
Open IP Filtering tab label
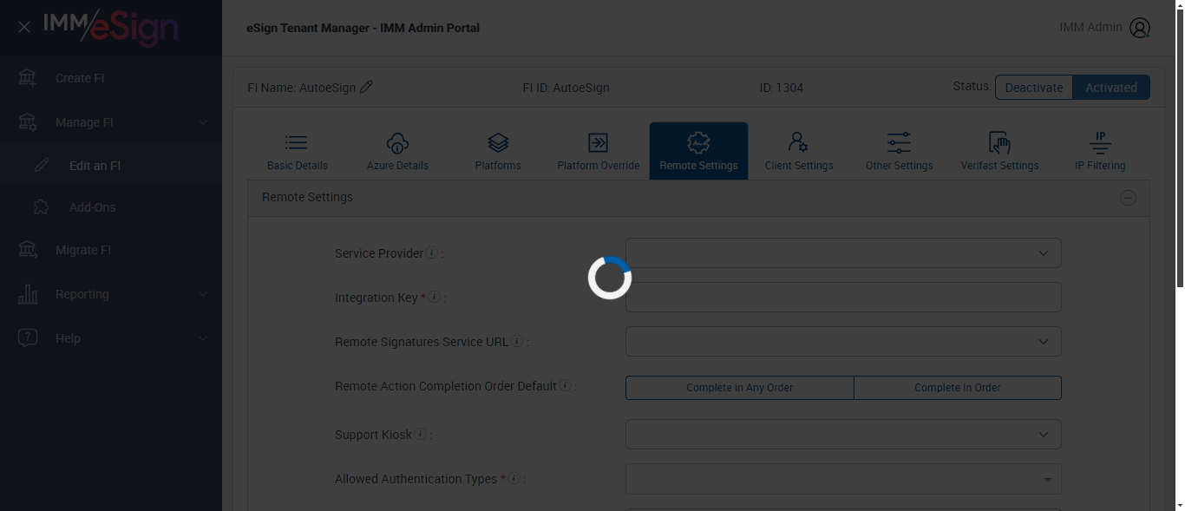click(x=1100, y=166)
